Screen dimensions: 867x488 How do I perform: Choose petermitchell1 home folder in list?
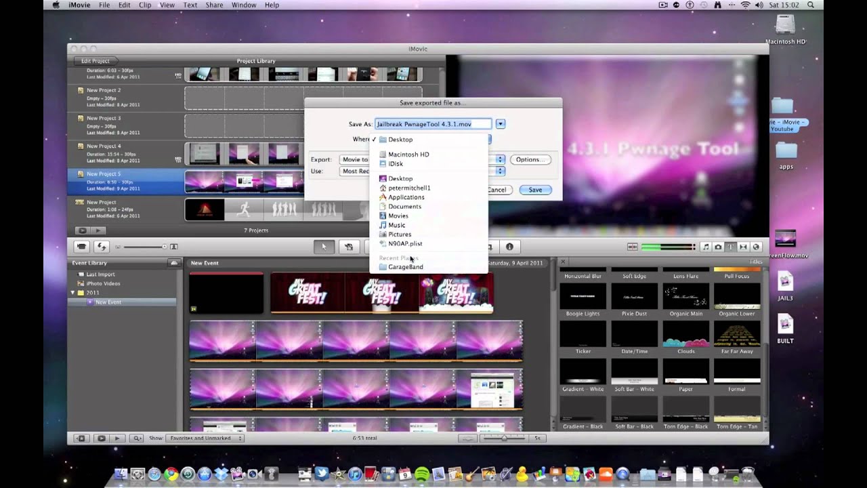pos(429,188)
